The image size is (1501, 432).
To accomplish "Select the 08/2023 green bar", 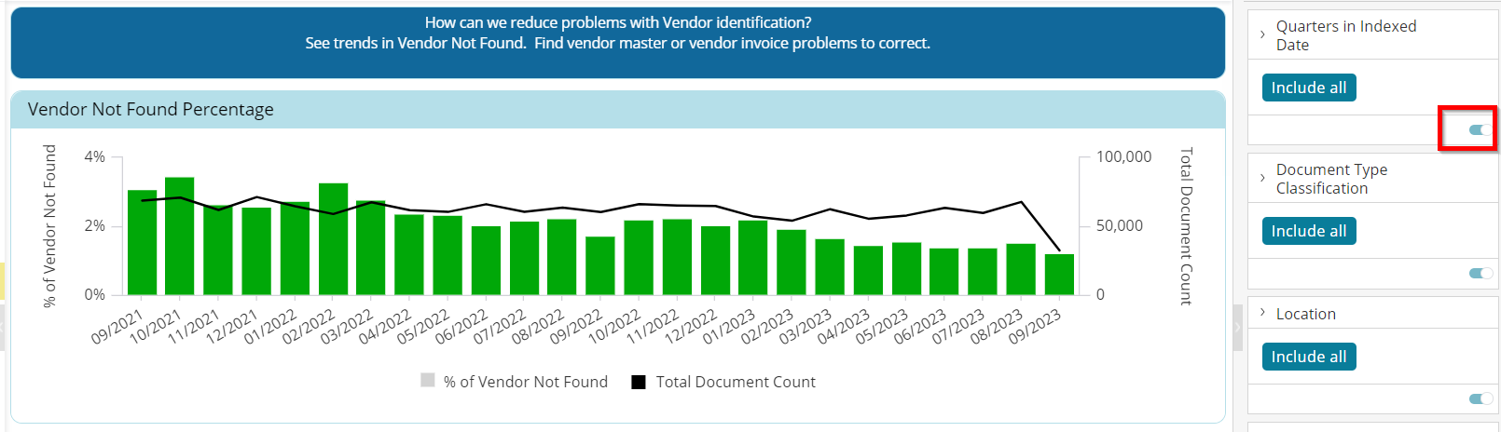I will [1021, 269].
